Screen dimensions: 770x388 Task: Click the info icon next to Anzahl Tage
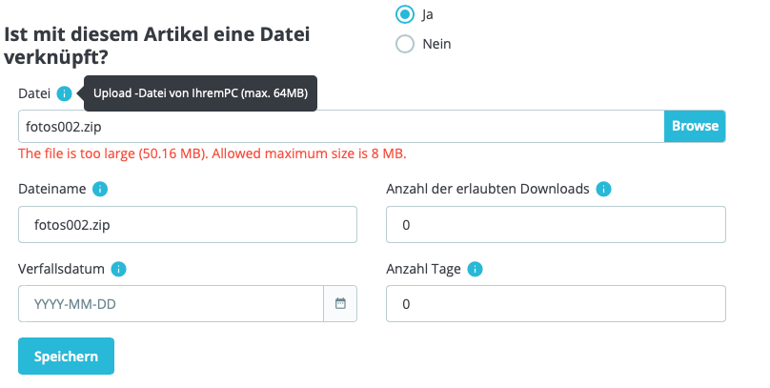click(475, 269)
